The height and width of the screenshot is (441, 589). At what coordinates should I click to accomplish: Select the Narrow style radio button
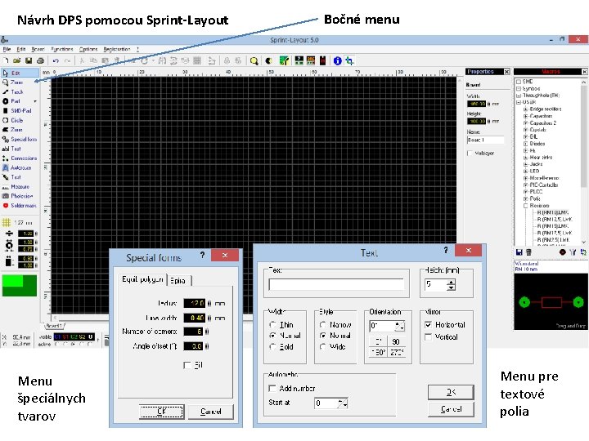[x=322, y=325]
